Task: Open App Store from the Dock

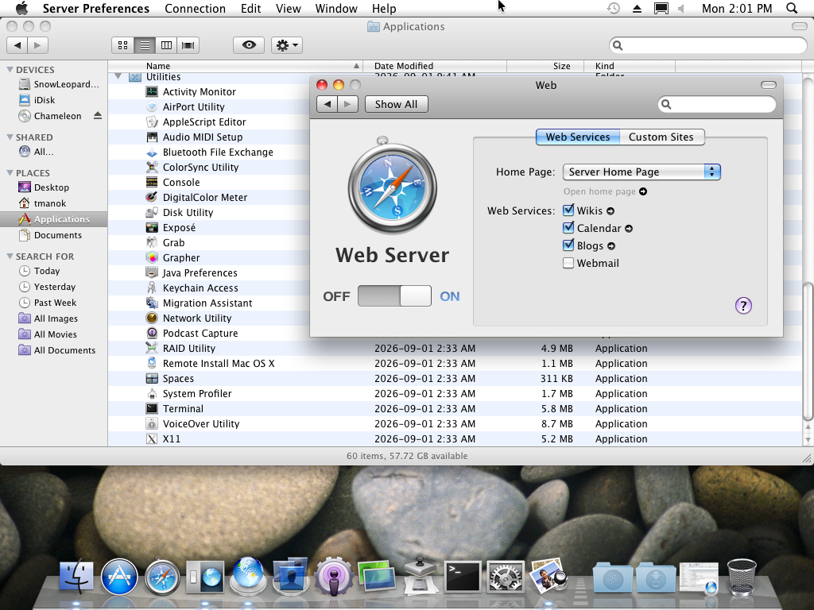Action: pos(119,577)
